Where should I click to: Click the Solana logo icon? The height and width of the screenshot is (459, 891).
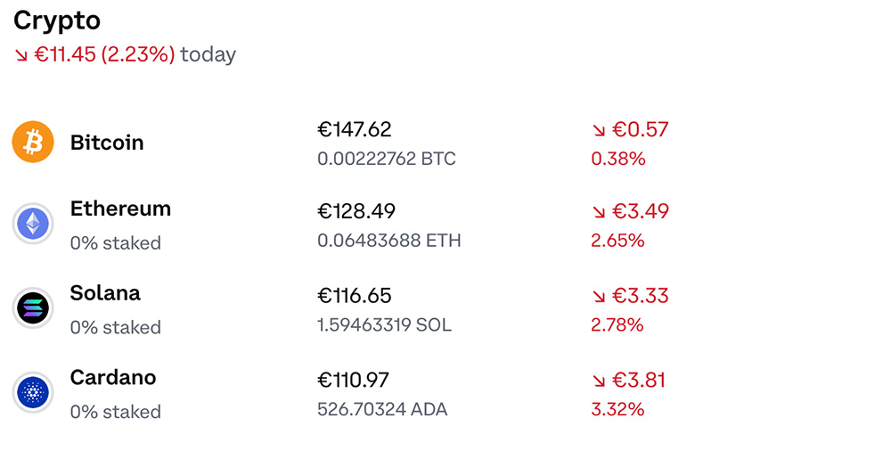[x=33, y=308]
